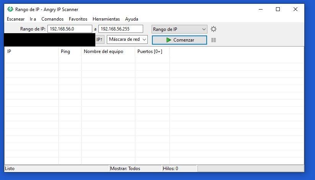
Task: Click the Angry IP Scanner title icon
Action: [10, 9]
